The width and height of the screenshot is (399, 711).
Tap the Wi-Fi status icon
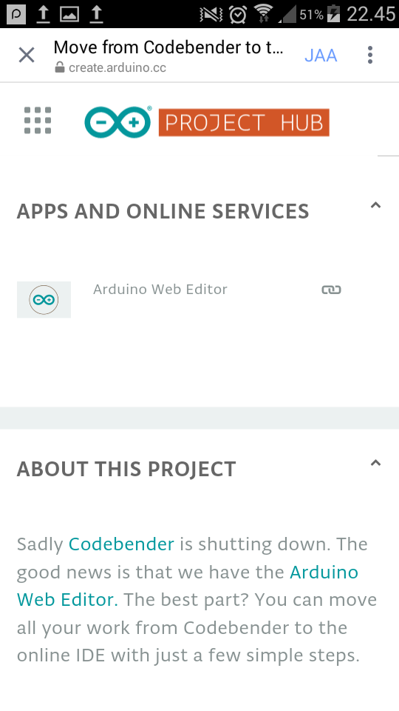pyautogui.click(x=263, y=14)
